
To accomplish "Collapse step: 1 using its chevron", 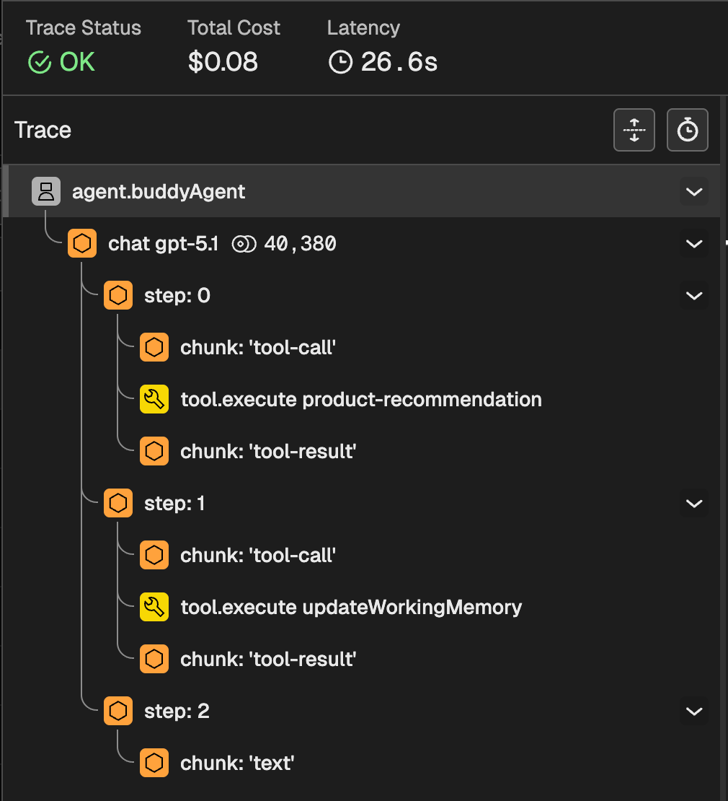I will [x=694, y=503].
